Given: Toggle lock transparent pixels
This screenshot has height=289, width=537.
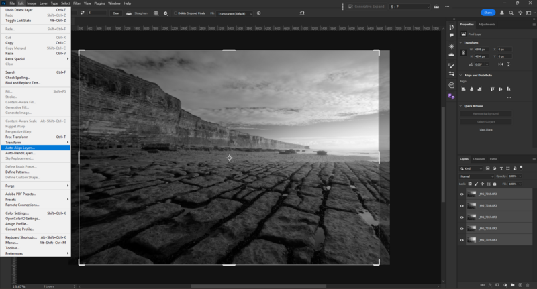Looking at the screenshot, I should pos(470,184).
